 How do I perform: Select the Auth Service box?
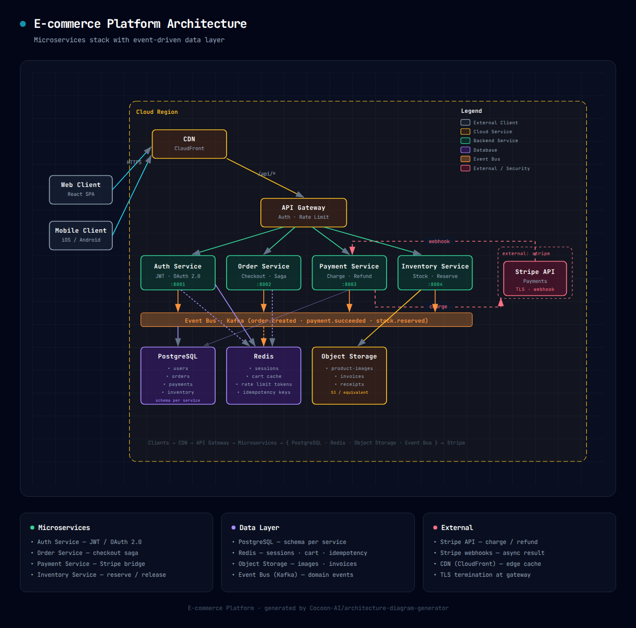178,272
